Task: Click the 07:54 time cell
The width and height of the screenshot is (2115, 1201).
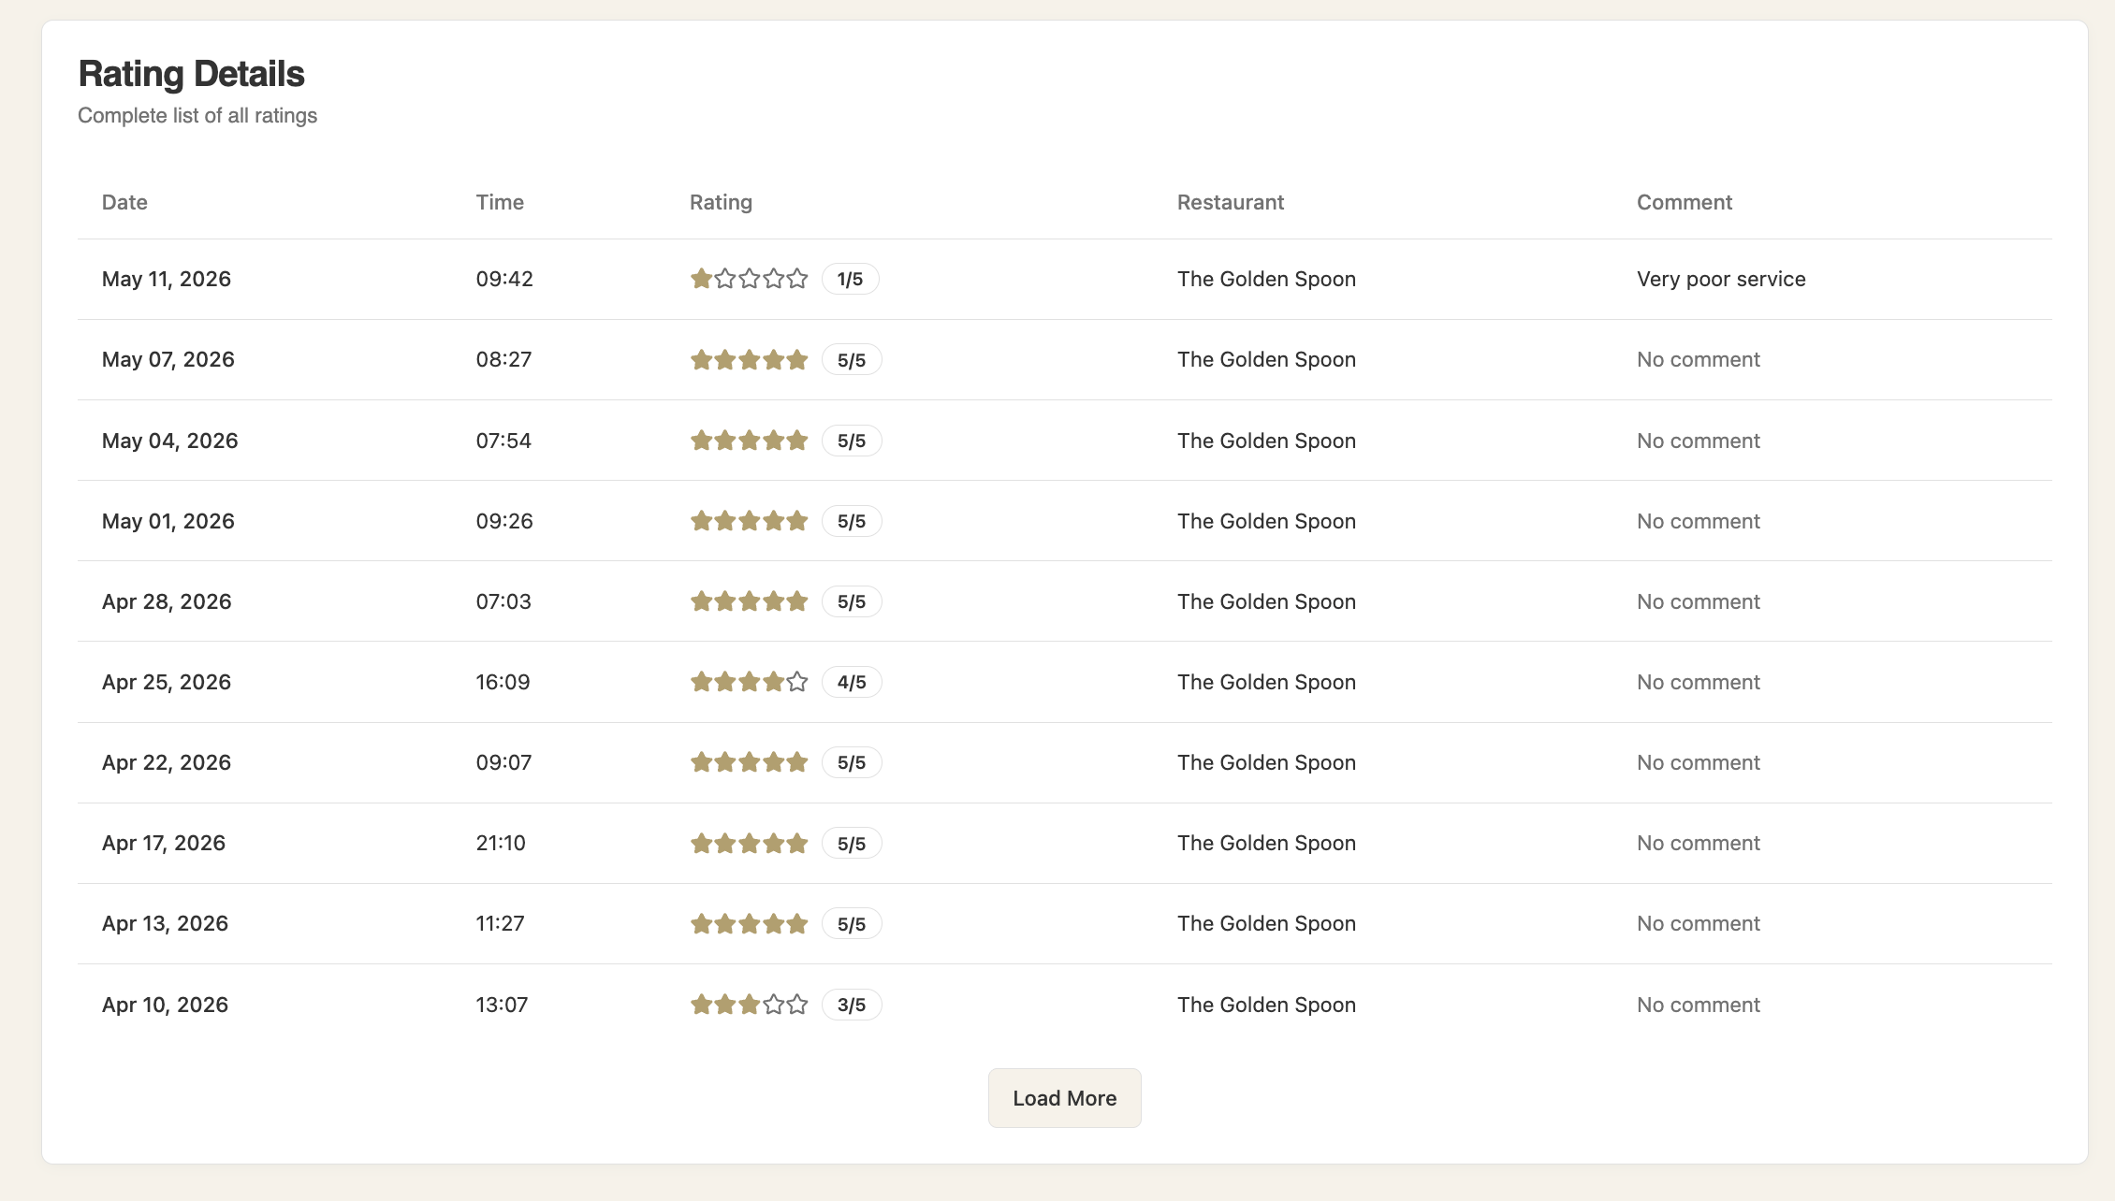Action: pos(503,441)
